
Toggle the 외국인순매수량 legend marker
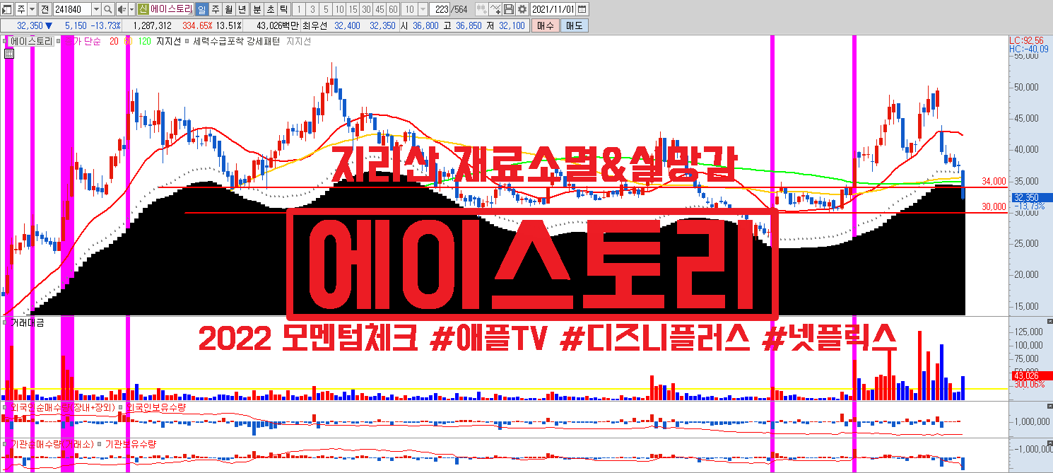tap(4, 408)
